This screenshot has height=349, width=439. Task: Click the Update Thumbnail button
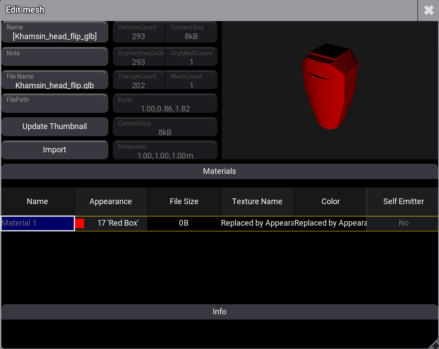pos(55,126)
